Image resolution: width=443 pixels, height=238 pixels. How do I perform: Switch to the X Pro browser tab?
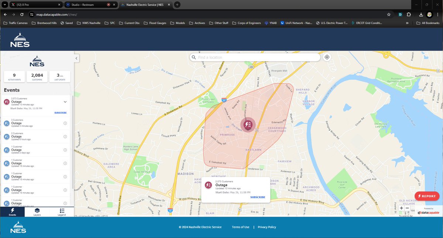click(x=36, y=4)
